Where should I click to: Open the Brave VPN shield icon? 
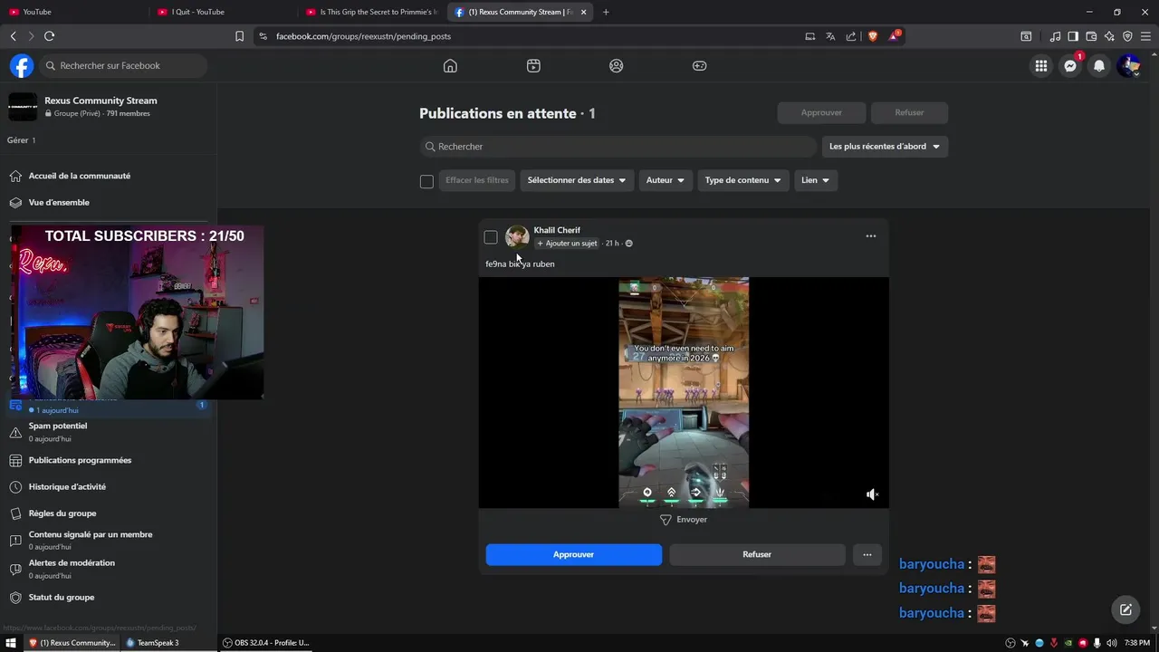coord(1127,36)
